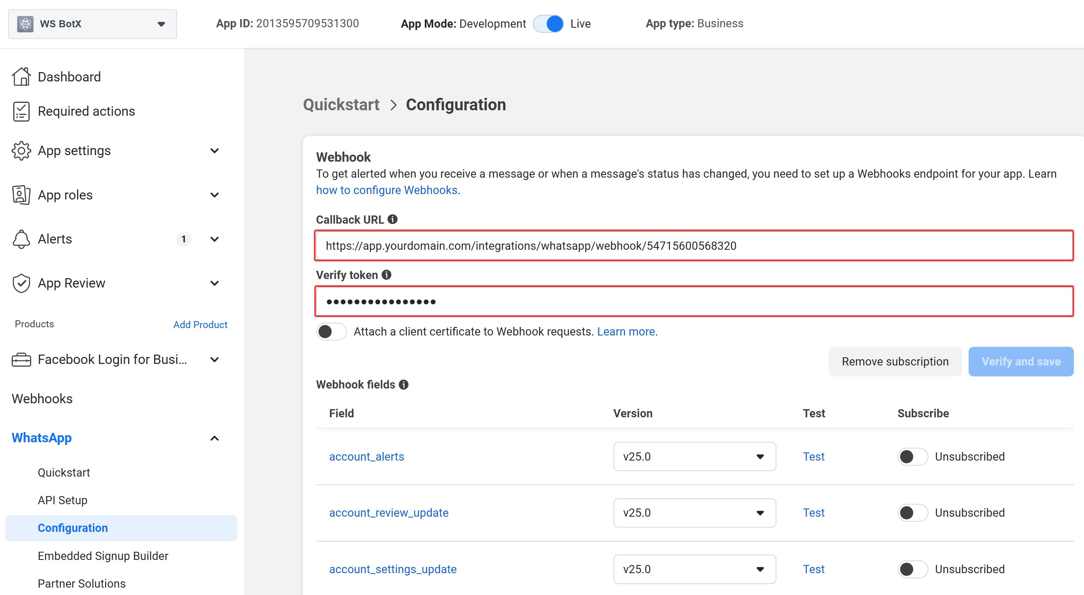Subscribe to the account_alerts field
This screenshot has height=595, width=1084.
point(912,457)
